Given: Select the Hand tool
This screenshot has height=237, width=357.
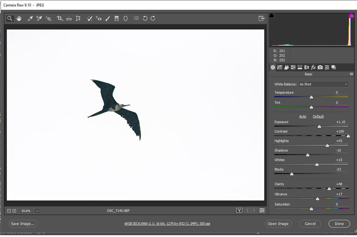Looking at the screenshot, I should (19, 18).
